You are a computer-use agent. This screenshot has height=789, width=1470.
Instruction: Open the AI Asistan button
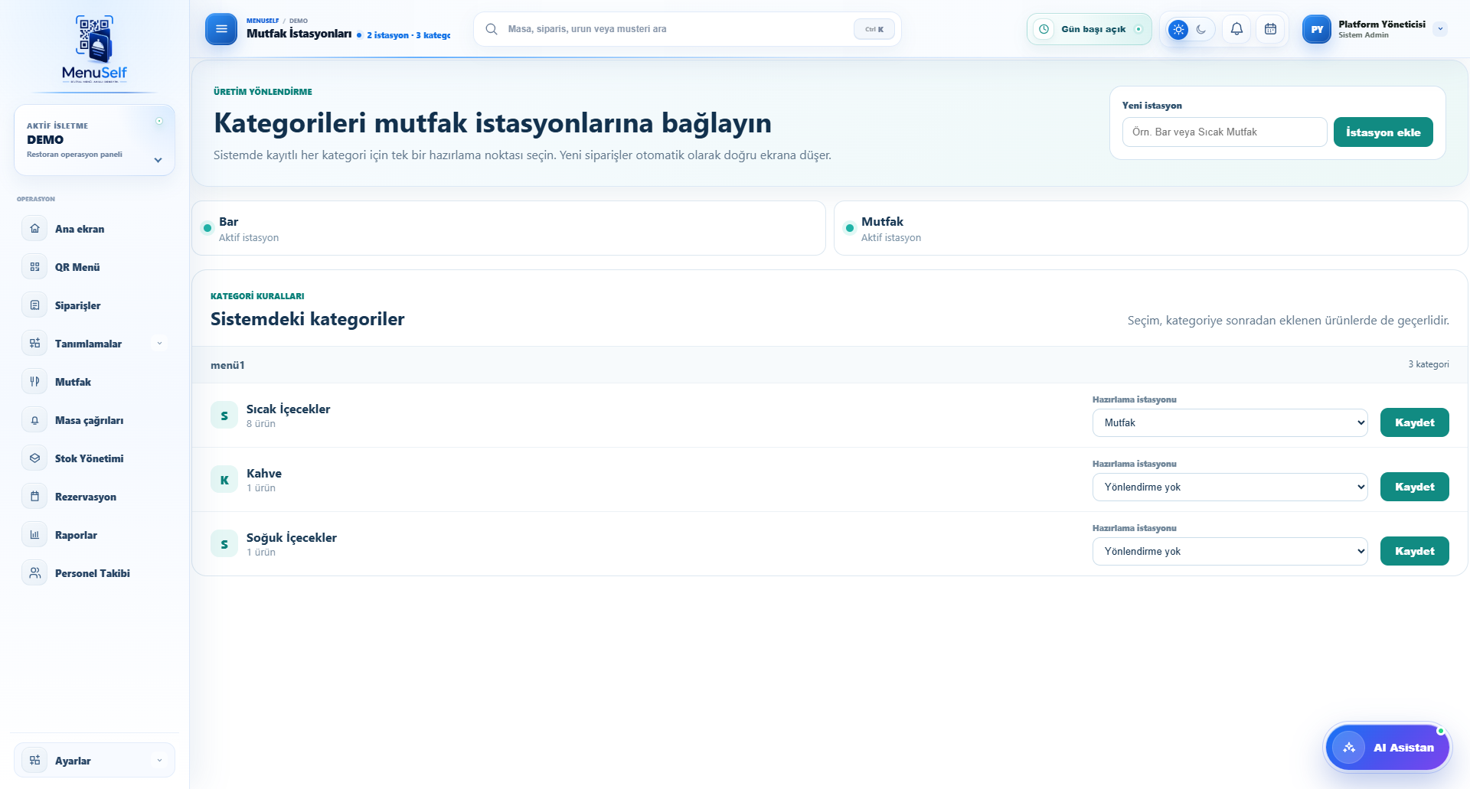pos(1387,748)
